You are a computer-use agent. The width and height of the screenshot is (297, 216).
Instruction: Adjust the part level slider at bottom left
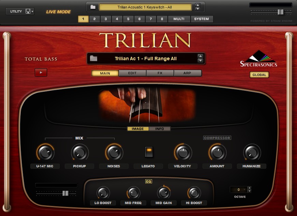(65, 193)
